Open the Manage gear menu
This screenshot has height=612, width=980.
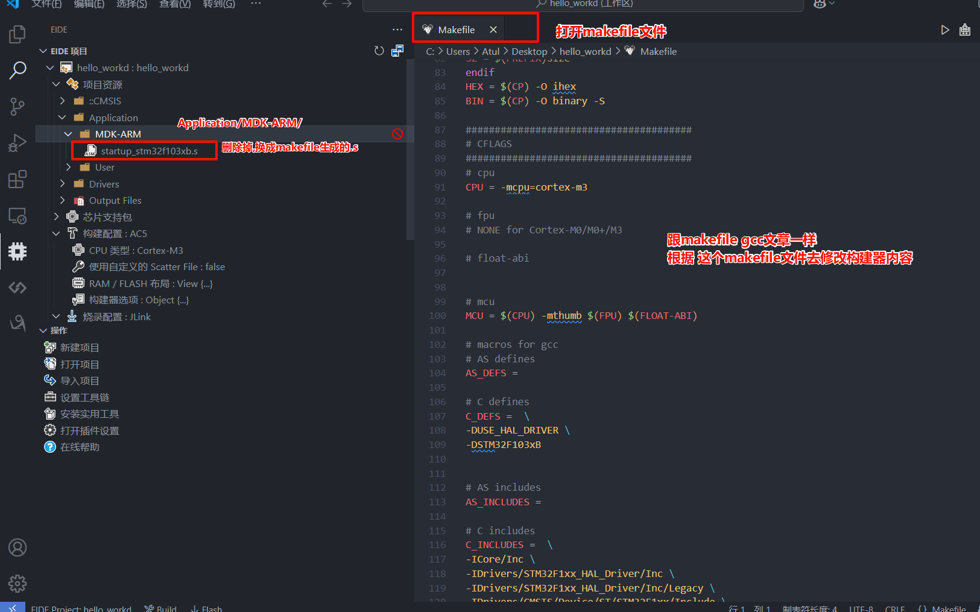(x=17, y=584)
